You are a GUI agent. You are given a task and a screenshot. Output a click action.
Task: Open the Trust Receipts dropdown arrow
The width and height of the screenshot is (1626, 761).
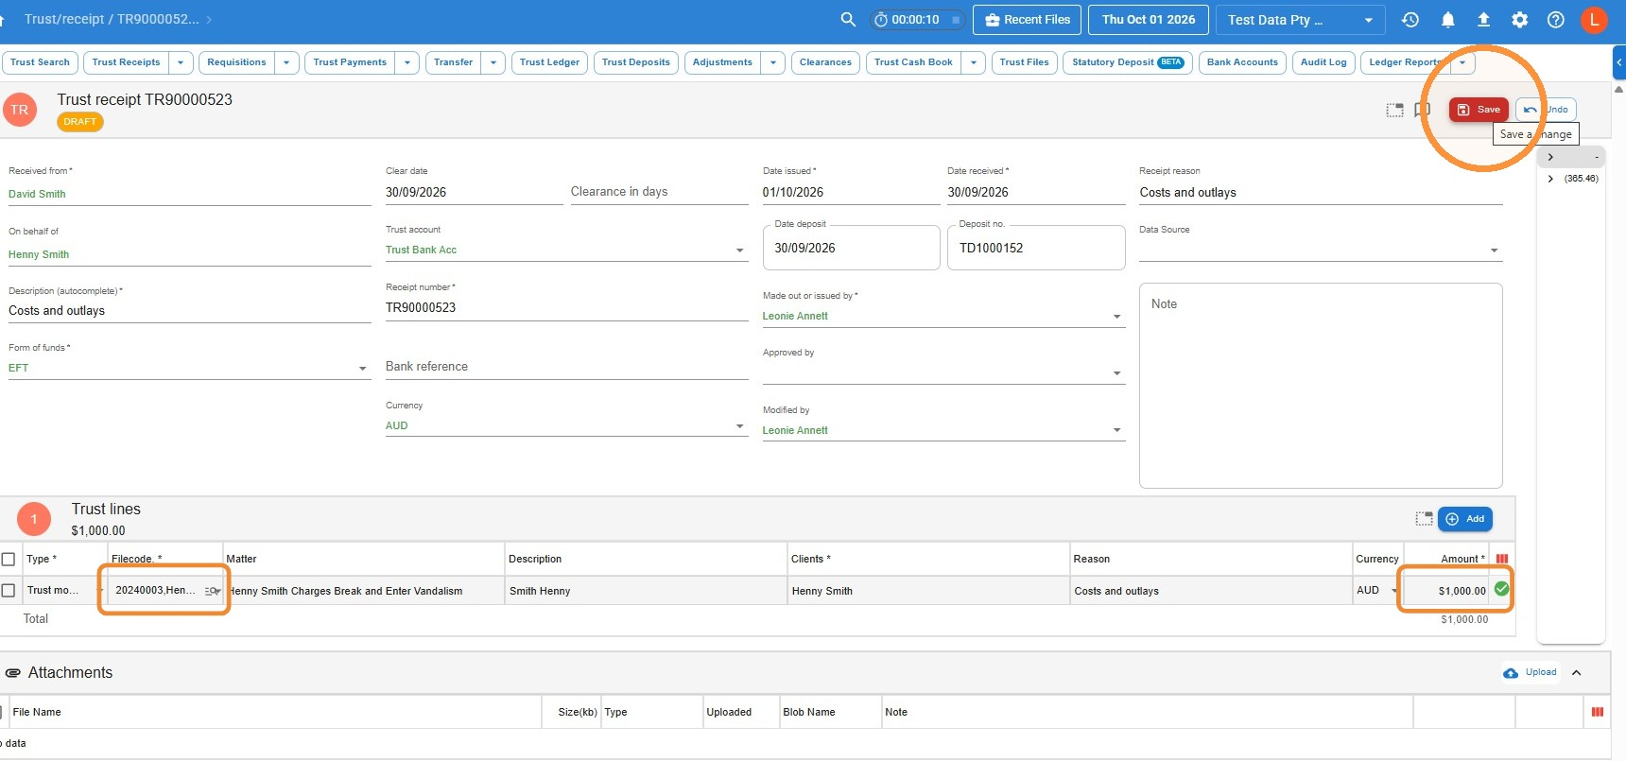pyautogui.click(x=181, y=62)
